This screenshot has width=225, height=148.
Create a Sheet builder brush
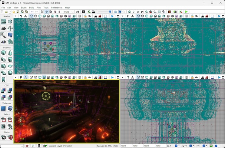coord(10,66)
